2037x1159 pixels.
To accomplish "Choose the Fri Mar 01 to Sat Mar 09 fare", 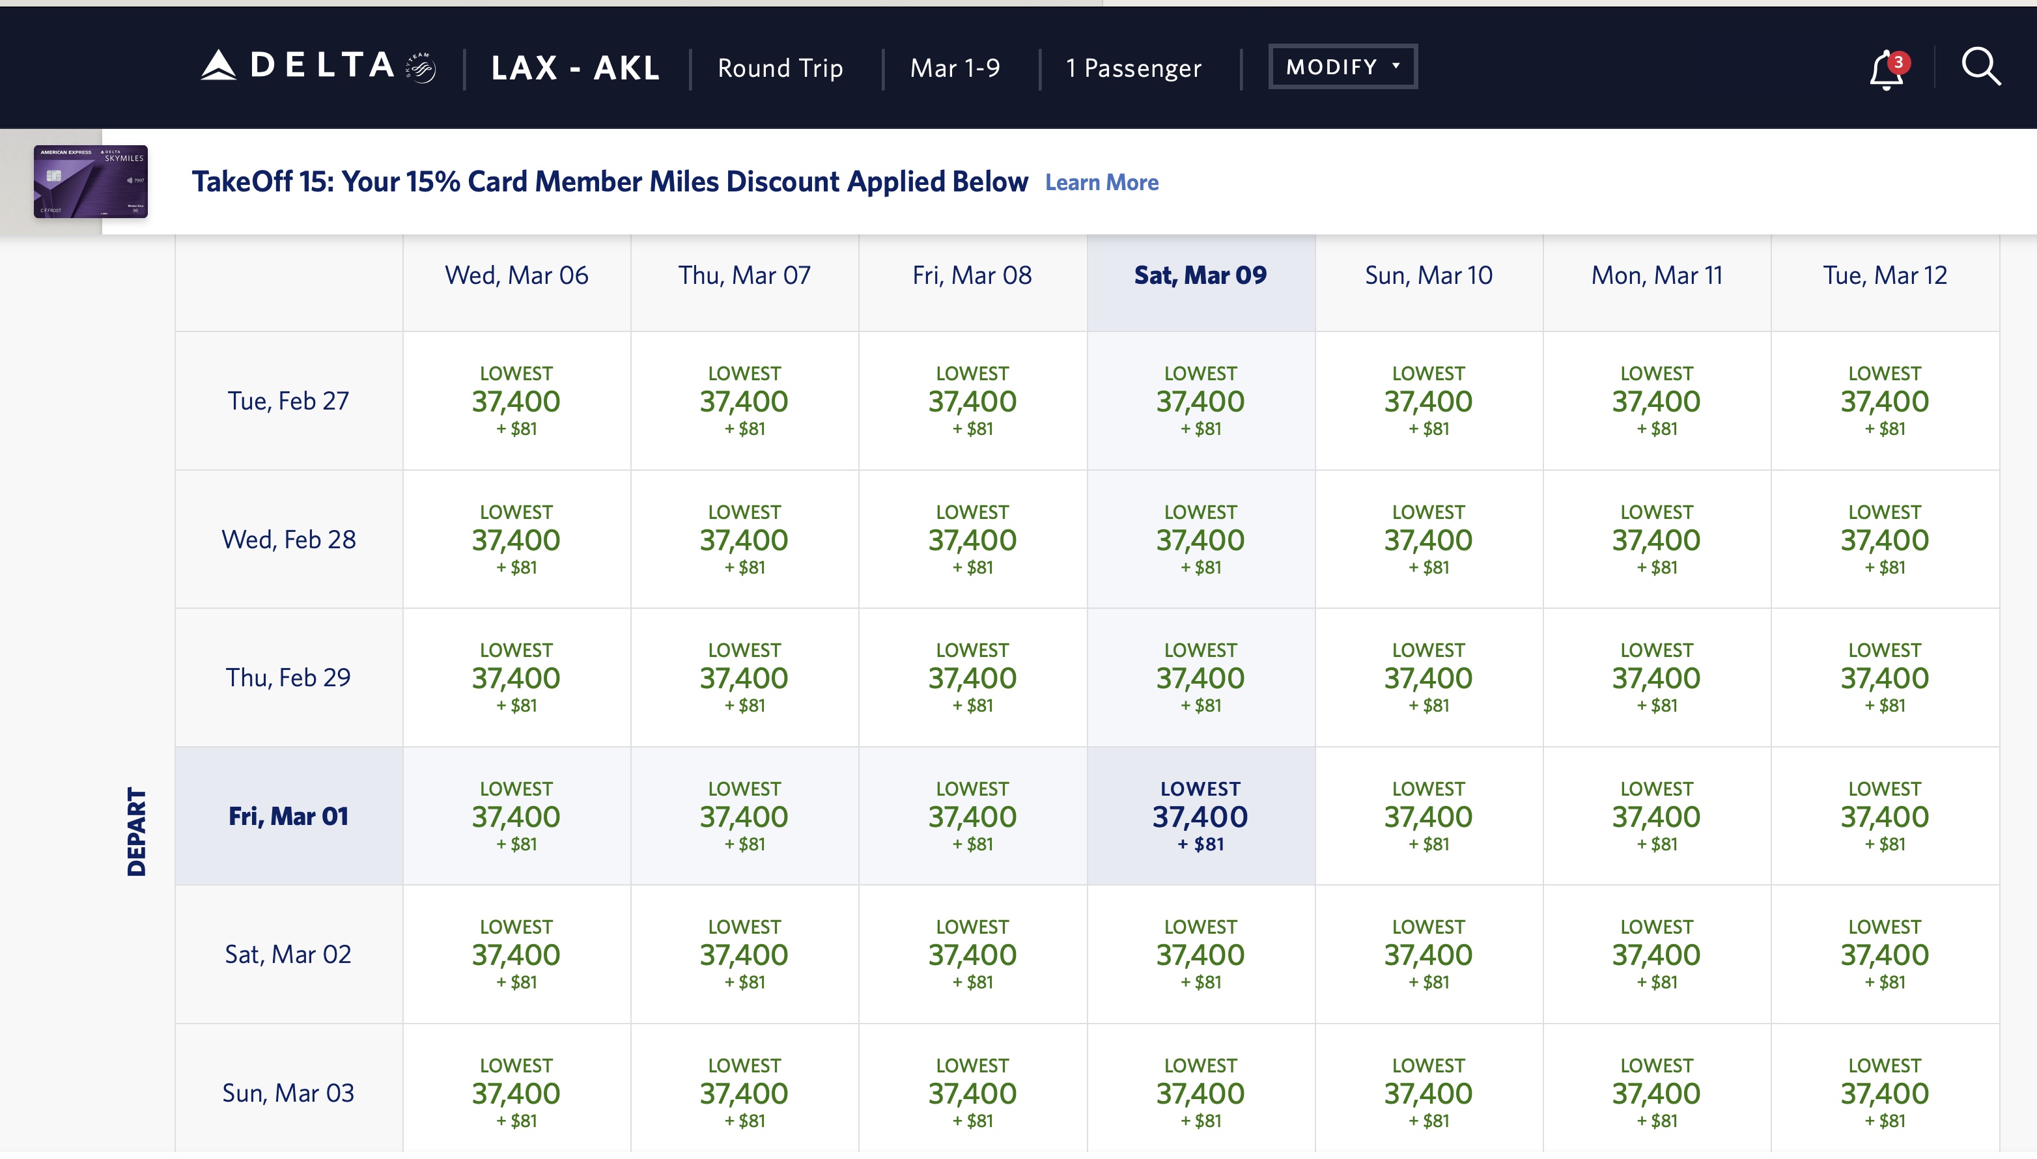I will [x=1200, y=816].
